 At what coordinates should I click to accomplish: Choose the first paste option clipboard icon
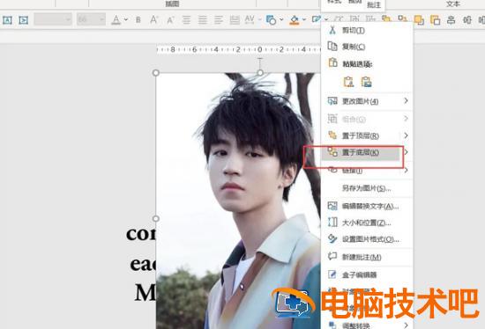[x=348, y=82]
